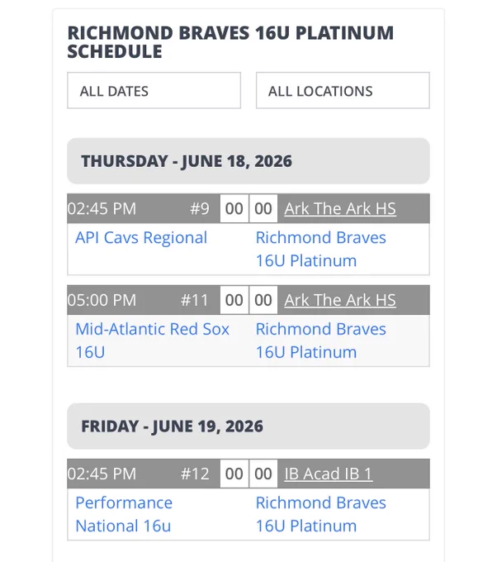Image resolution: width=497 pixels, height=562 pixels.
Task: Open the ALL LOCATIONS dropdown
Action: pyautogui.click(x=343, y=90)
